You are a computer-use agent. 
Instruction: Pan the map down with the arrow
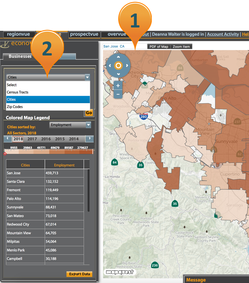pos(118,74)
